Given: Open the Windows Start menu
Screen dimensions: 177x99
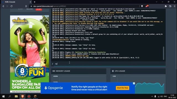Looking at the screenshot, I should point(3,97).
